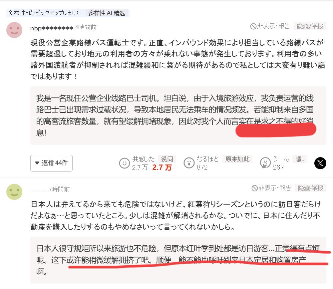Click the うーん thinking face reaction icon
The width and height of the screenshot is (333, 289).
[265, 163]
